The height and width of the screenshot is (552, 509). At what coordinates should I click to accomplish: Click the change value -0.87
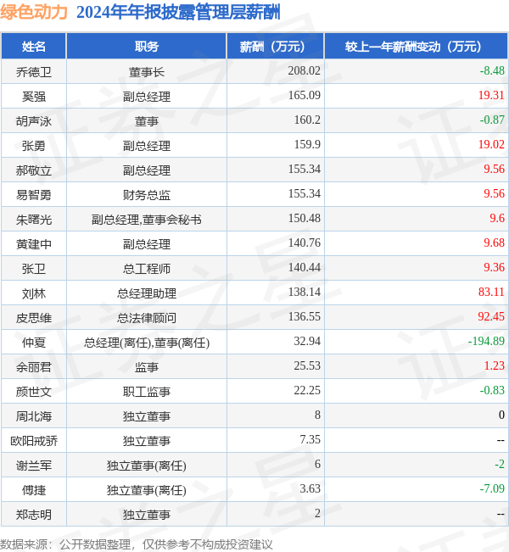pyautogui.click(x=492, y=120)
